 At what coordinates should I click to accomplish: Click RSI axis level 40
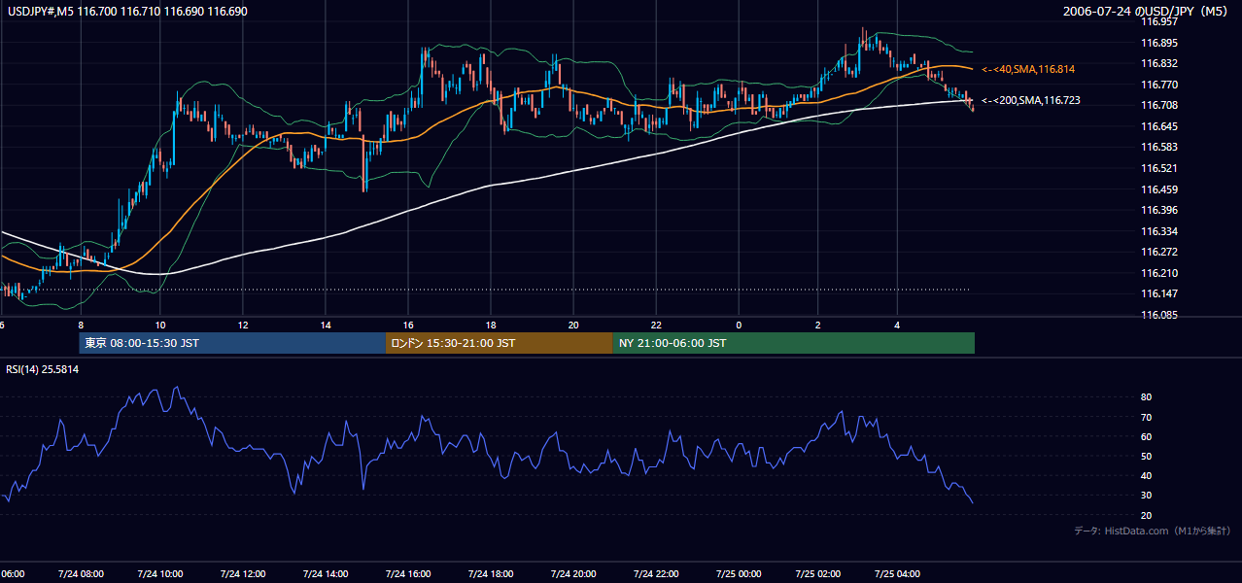pos(1147,475)
